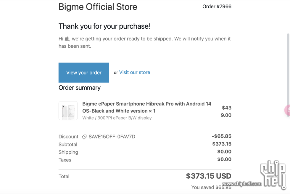The image size is (290, 194).
Task: Click the discount tag icon
Action: pyautogui.click(x=84, y=137)
